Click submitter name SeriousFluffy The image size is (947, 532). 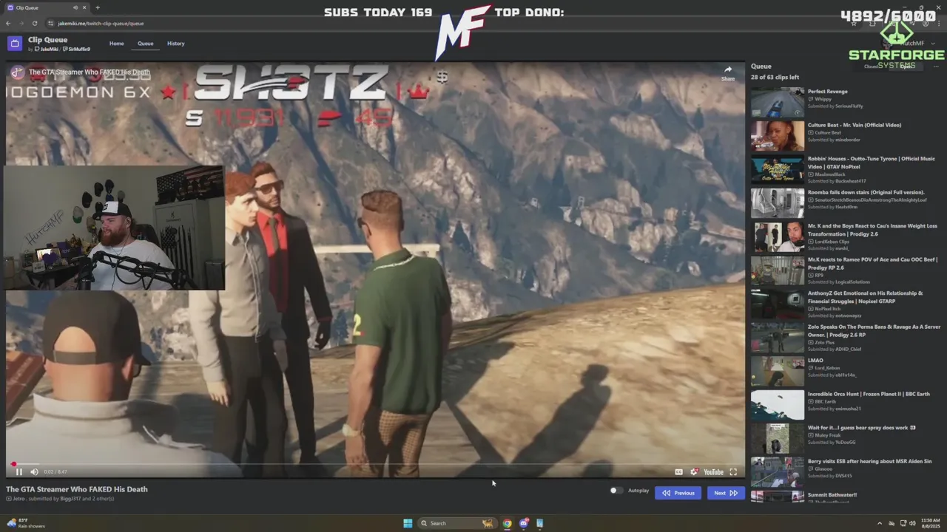(849, 106)
